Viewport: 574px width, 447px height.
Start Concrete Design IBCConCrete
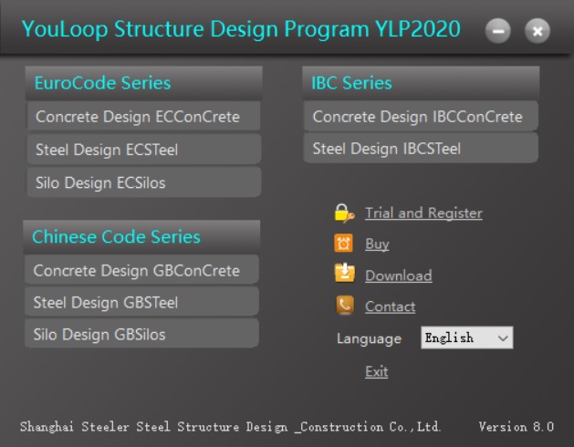point(420,117)
